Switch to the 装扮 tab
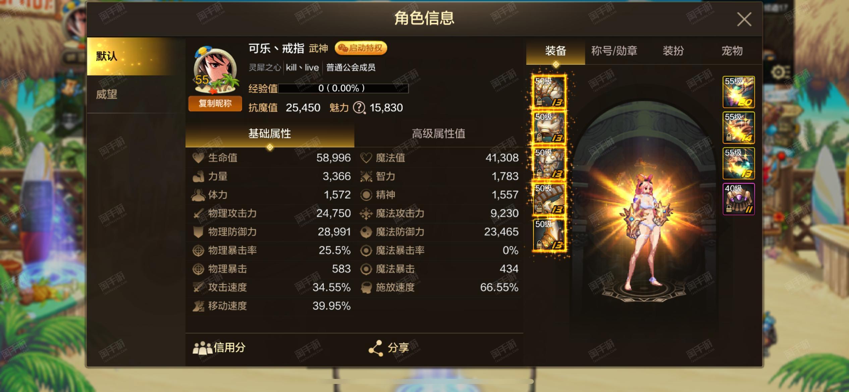 point(673,51)
